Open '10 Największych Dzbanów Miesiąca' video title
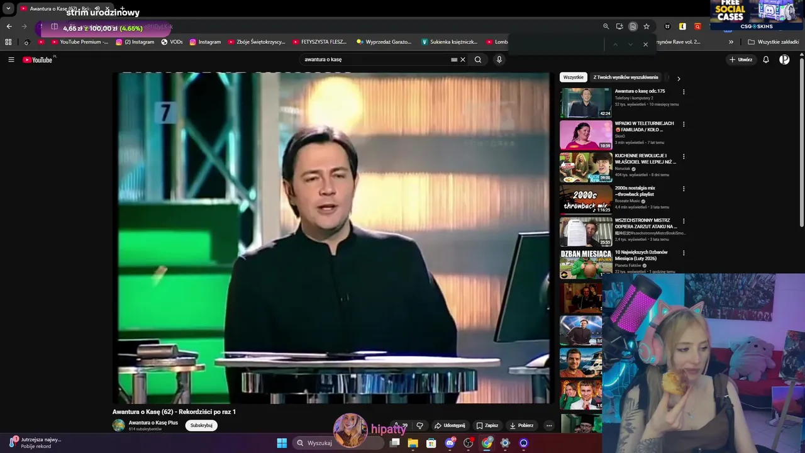 (641, 255)
